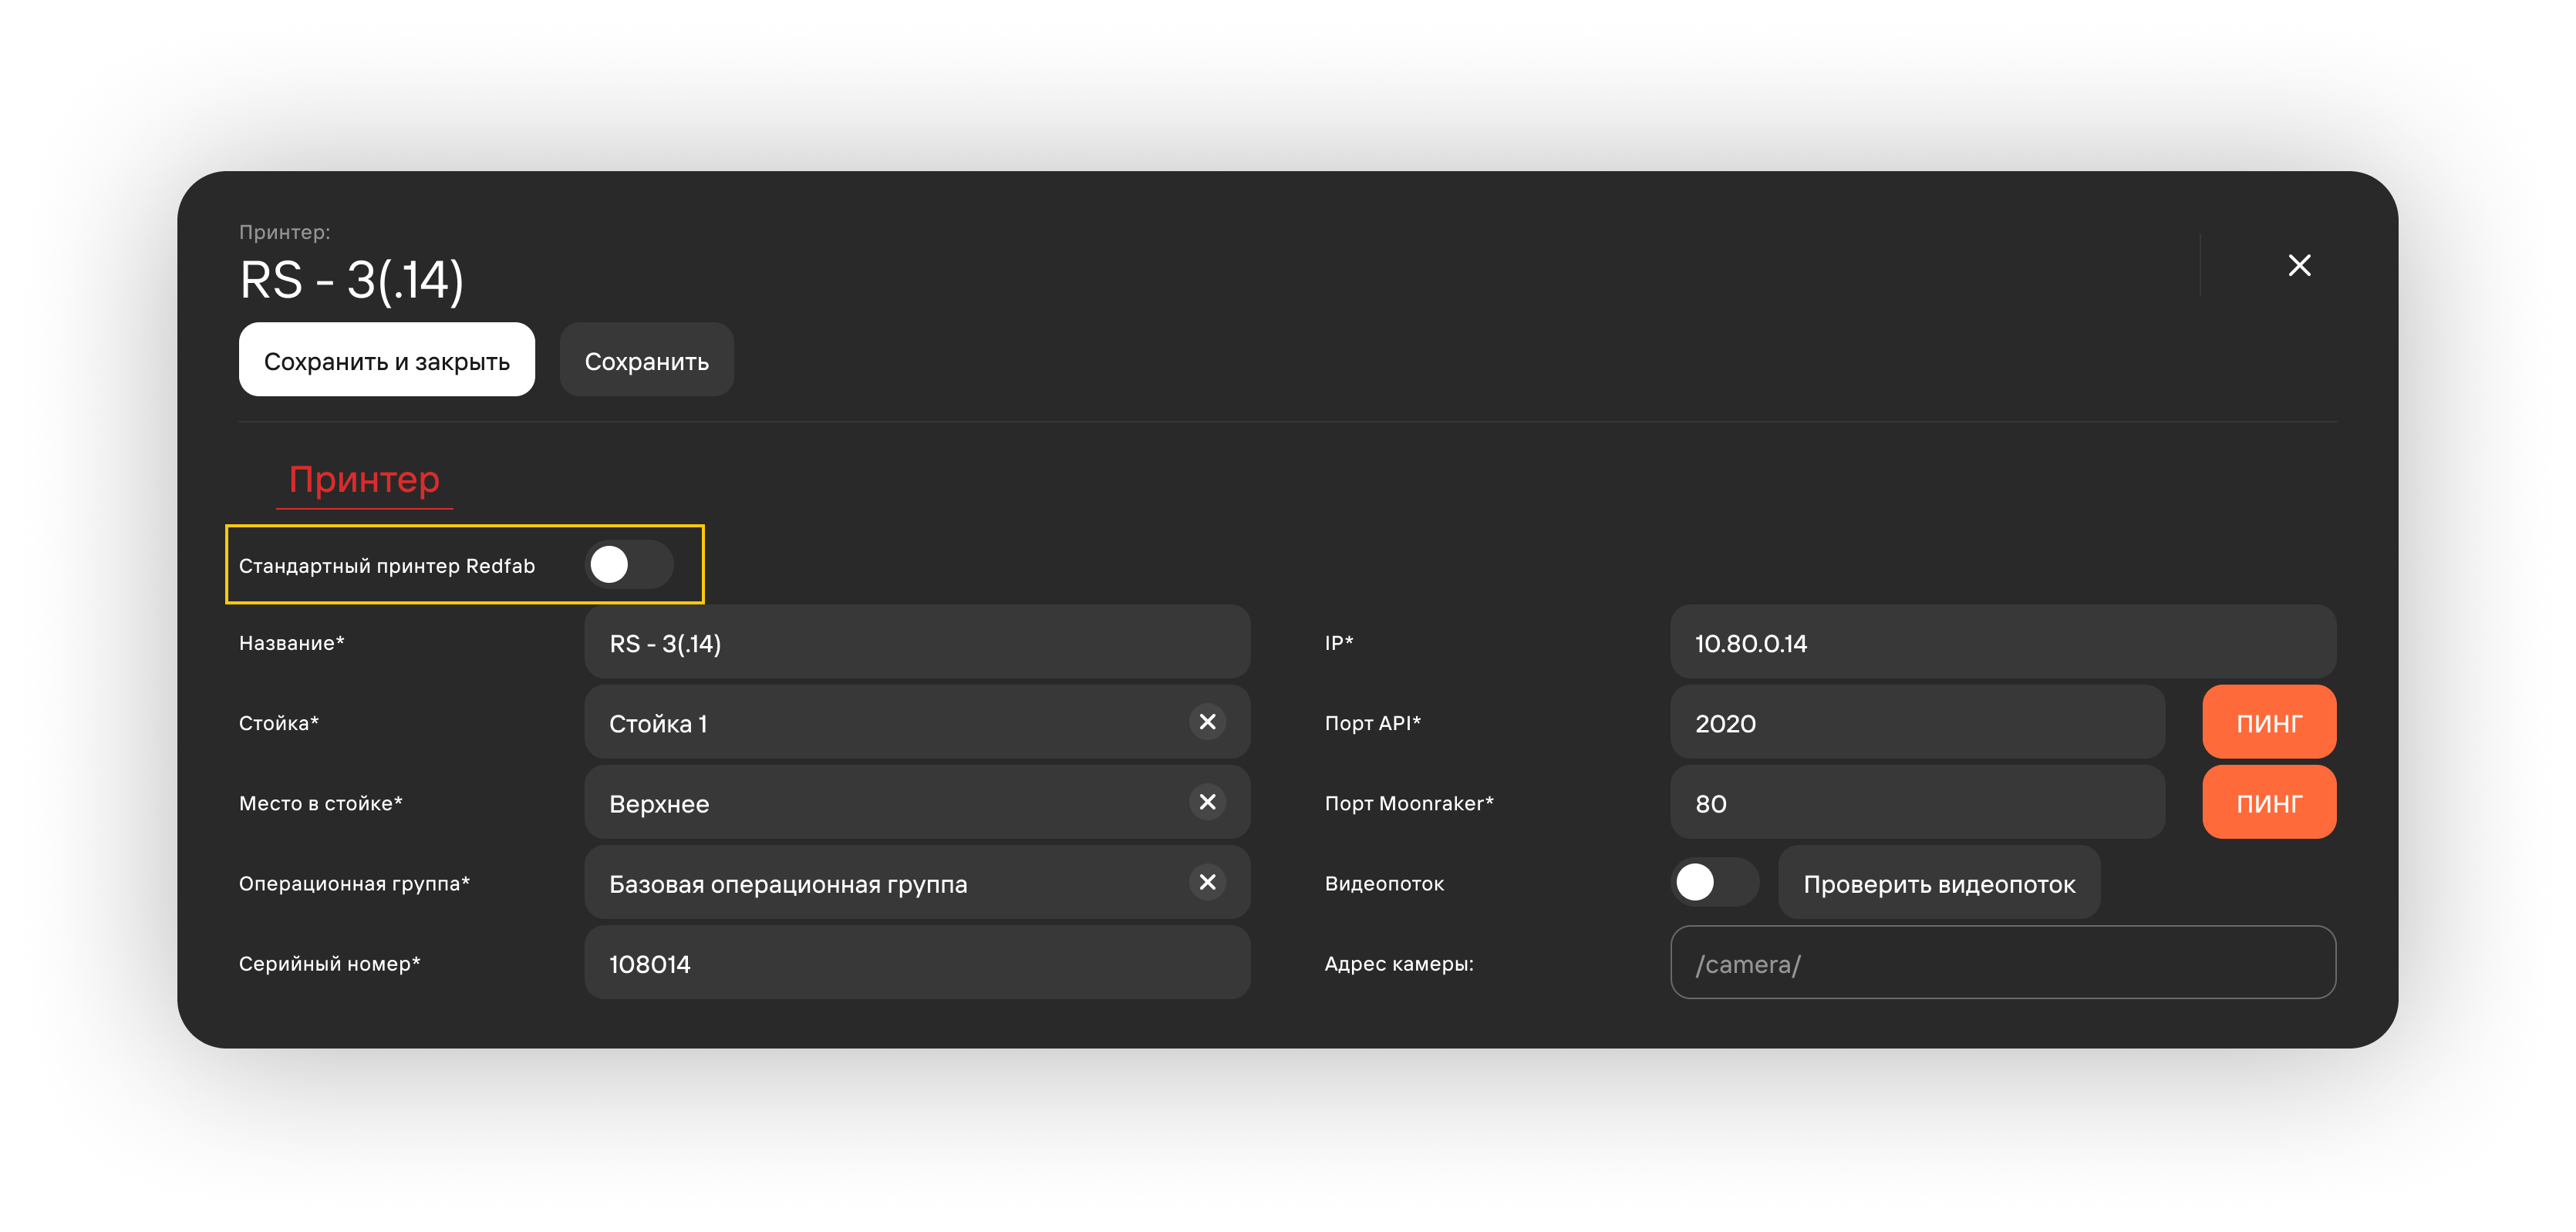This screenshot has width=2576, height=1232.
Task: Click the IP address field
Action: 2003,642
